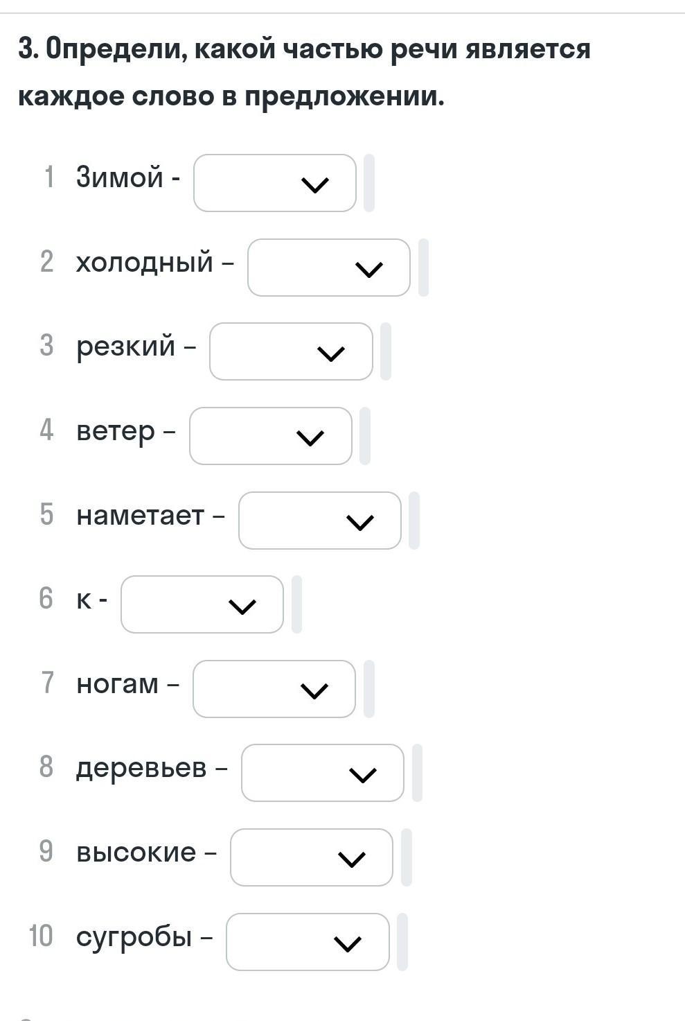
Task: Open the dropdown for preposition «к»
Action: click(x=202, y=604)
